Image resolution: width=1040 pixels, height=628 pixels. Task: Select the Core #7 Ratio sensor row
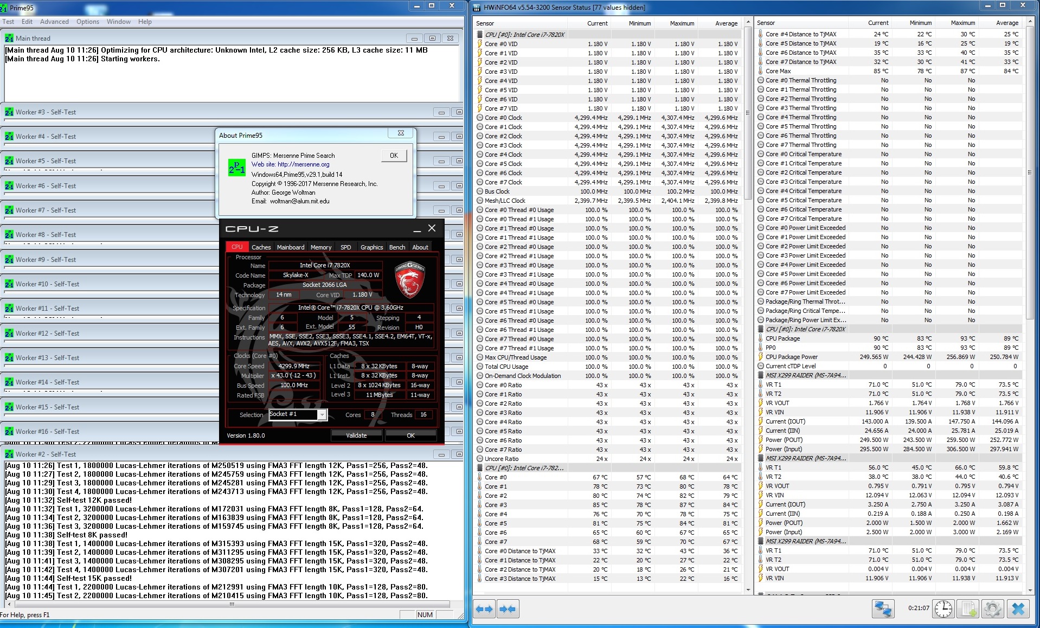click(608, 450)
